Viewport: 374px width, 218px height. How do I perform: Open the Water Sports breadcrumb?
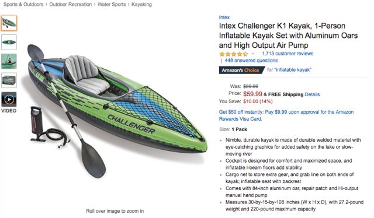pos(112,4)
